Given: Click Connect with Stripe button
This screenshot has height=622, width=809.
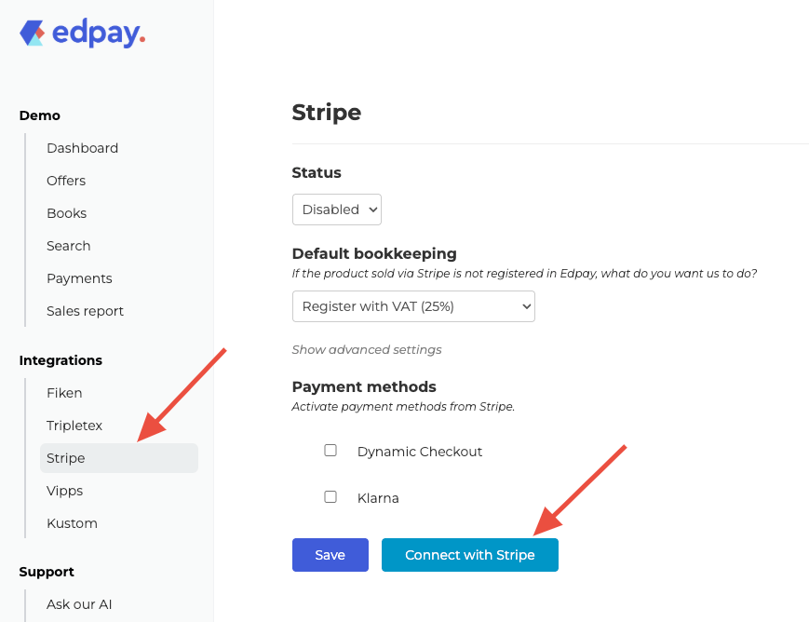Looking at the screenshot, I should tap(469, 555).
